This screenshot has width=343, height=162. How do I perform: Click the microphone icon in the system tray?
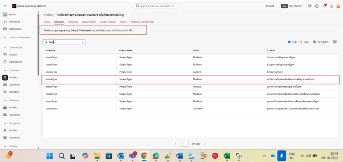tap(281, 156)
